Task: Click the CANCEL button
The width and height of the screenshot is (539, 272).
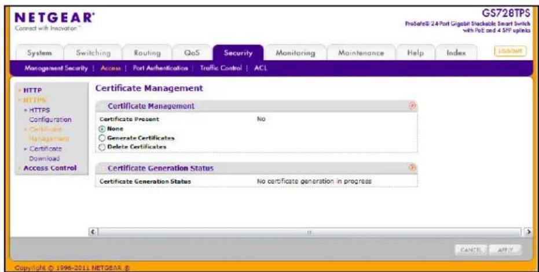Action: click(471, 249)
